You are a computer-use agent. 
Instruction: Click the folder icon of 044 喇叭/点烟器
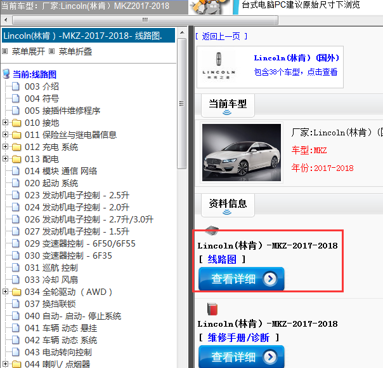[x=16, y=364]
